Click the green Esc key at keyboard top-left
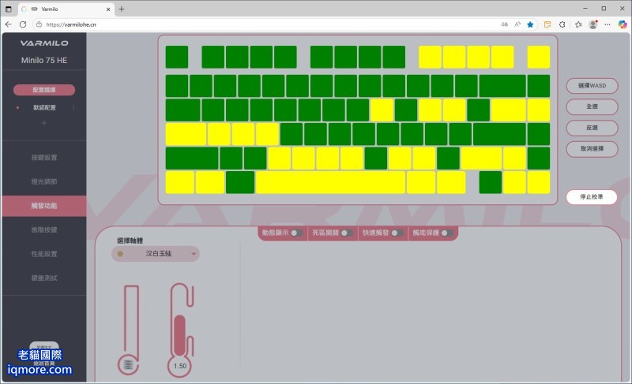Screen dimensions: 632x384 (177, 57)
